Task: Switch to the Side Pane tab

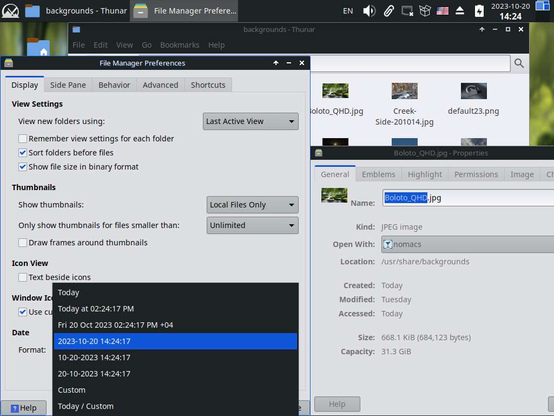Action: click(68, 85)
